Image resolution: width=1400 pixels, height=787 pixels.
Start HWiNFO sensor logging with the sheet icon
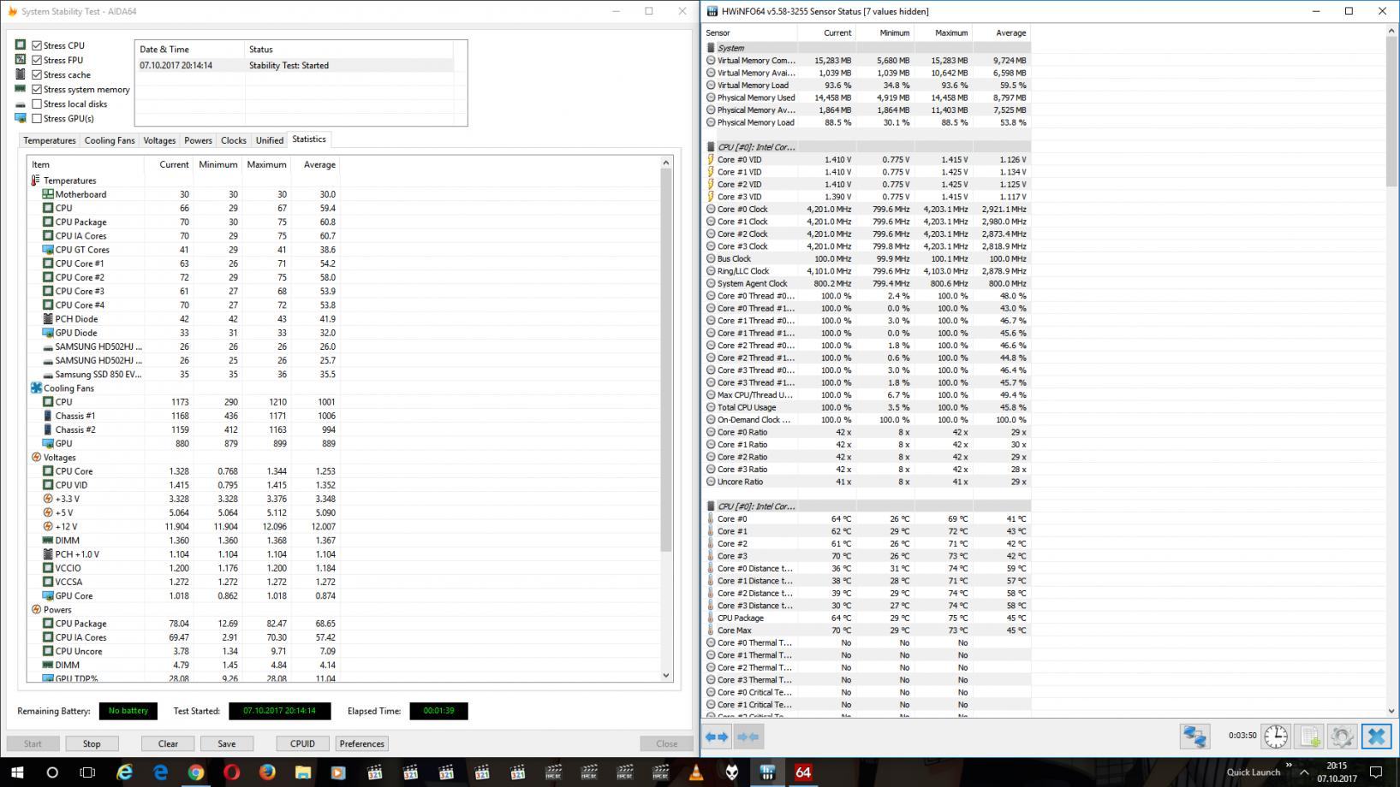tap(1309, 737)
